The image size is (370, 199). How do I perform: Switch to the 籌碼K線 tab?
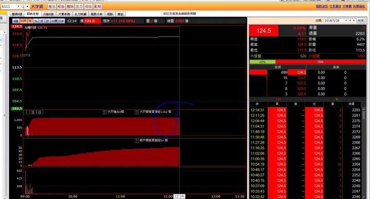pos(17,14)
